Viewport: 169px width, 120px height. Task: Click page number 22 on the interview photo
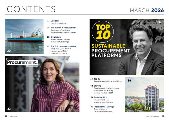tap(9, 109)
